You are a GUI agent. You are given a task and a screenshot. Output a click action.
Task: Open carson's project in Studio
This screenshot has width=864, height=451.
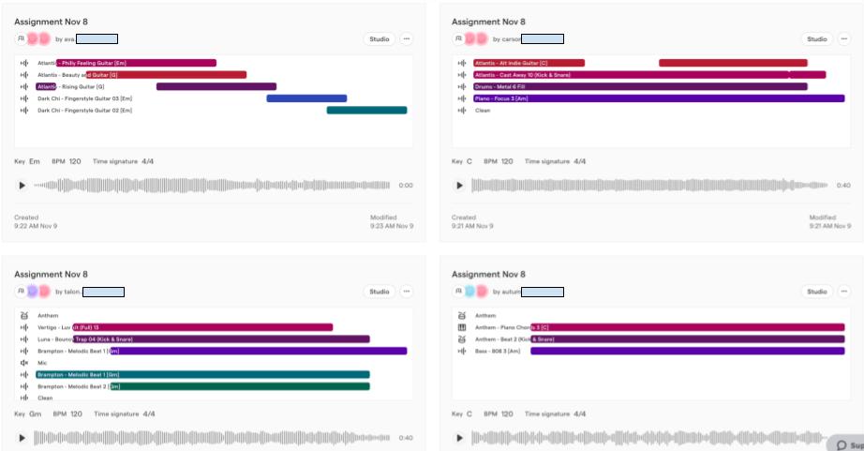tap(816, 39)
